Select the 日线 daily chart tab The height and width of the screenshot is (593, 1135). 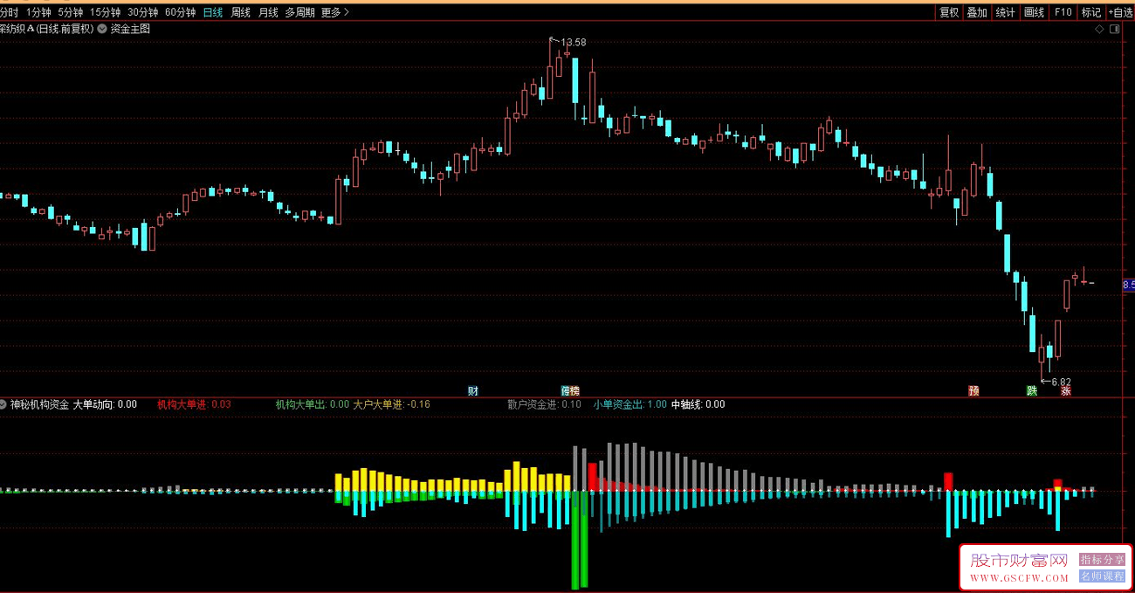click(x=212, y=12)
